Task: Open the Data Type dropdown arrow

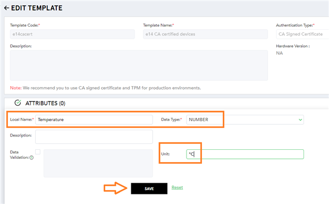Action: (300, 120)
